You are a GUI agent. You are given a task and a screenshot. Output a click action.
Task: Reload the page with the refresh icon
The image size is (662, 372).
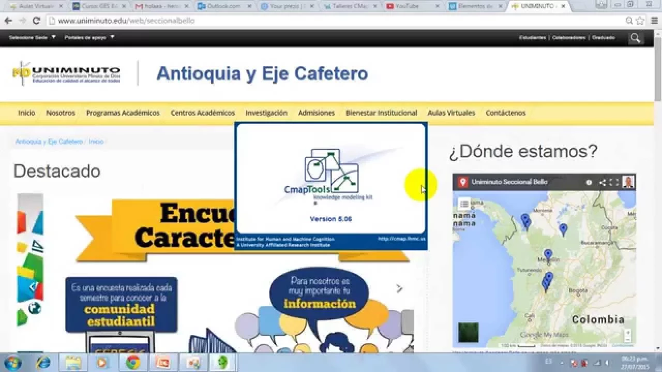coord(36,21)
